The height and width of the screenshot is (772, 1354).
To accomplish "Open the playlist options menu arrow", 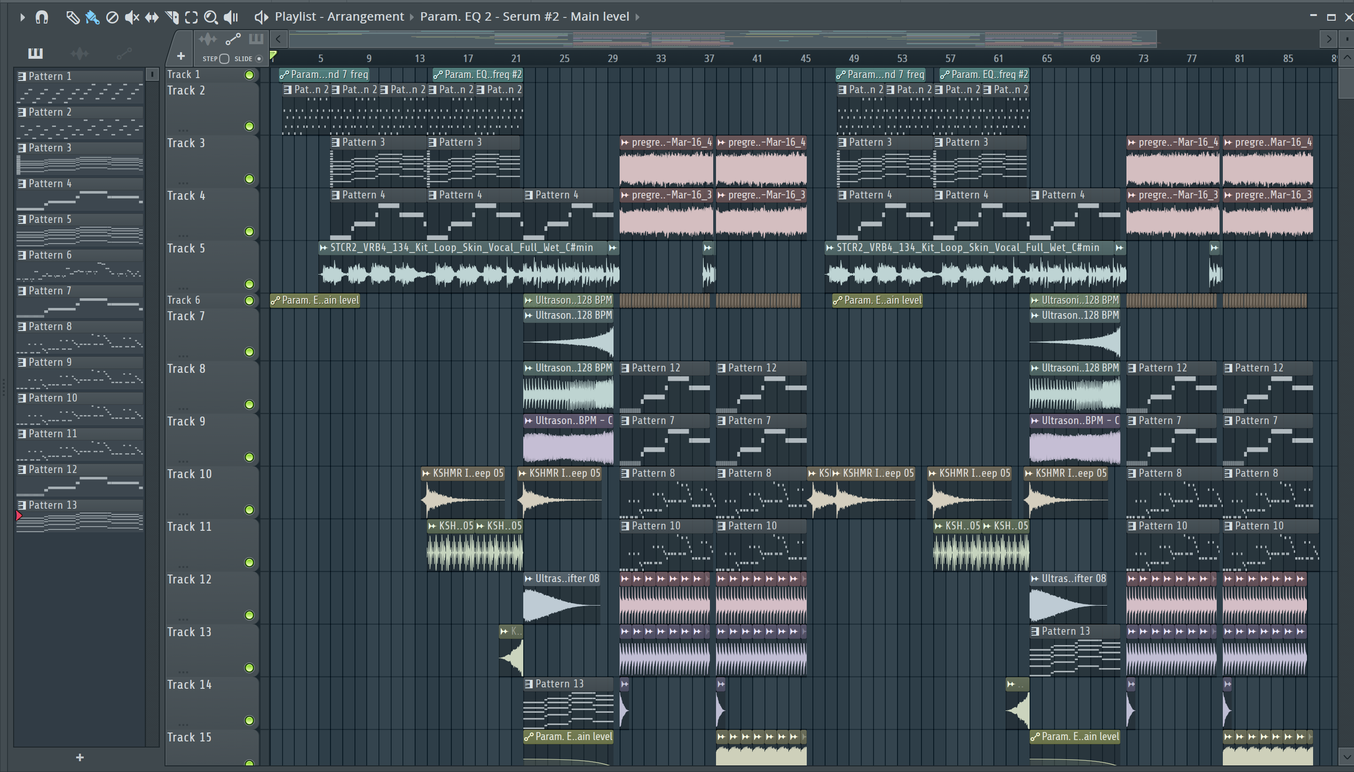I will 22,17.
